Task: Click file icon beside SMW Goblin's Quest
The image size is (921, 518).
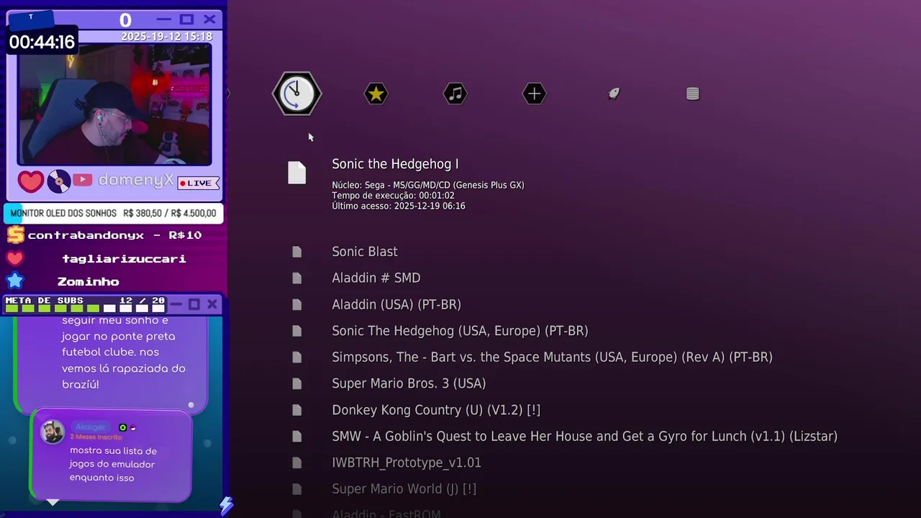Action: (x=297, y=436)
